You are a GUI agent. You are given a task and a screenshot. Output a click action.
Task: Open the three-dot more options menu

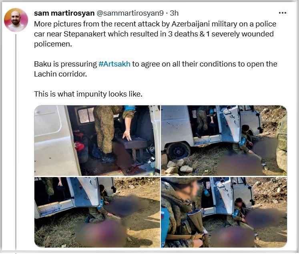(282, 13)
